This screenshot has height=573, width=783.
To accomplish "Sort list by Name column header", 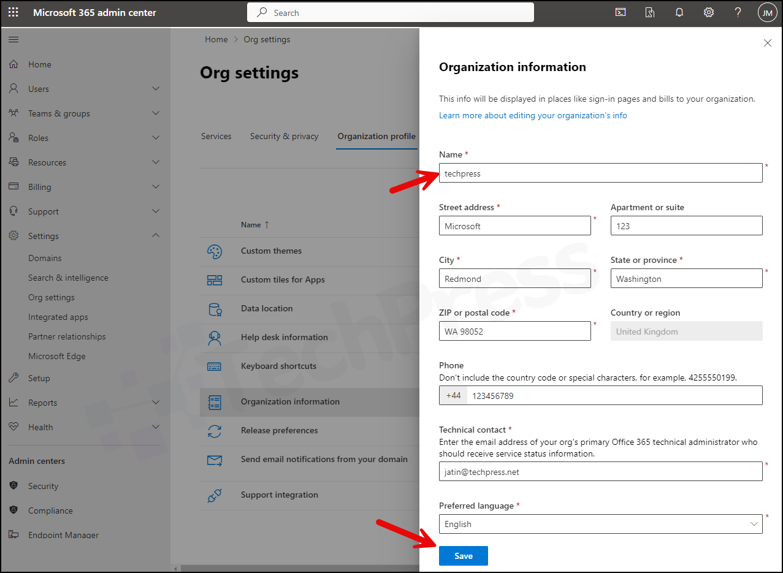I will click(x=255, y=225).
